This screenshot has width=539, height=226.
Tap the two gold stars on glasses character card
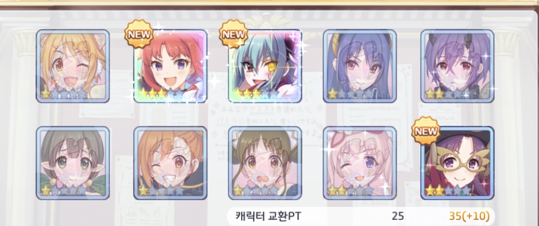point(435,190)
